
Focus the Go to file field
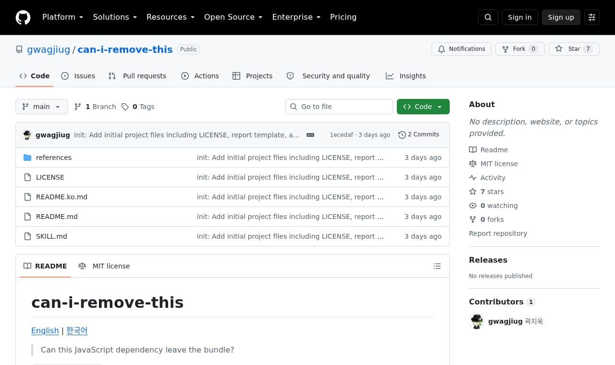point(339,107)
